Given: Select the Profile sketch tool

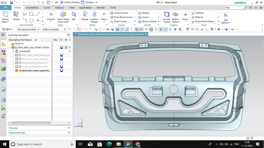Looking at the screenshot, I should pyautogui.click(x=25, y=14).
